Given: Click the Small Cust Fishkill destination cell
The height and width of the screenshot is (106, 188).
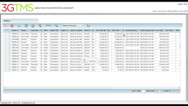Looking at the screenshot, I should (77, 53).
